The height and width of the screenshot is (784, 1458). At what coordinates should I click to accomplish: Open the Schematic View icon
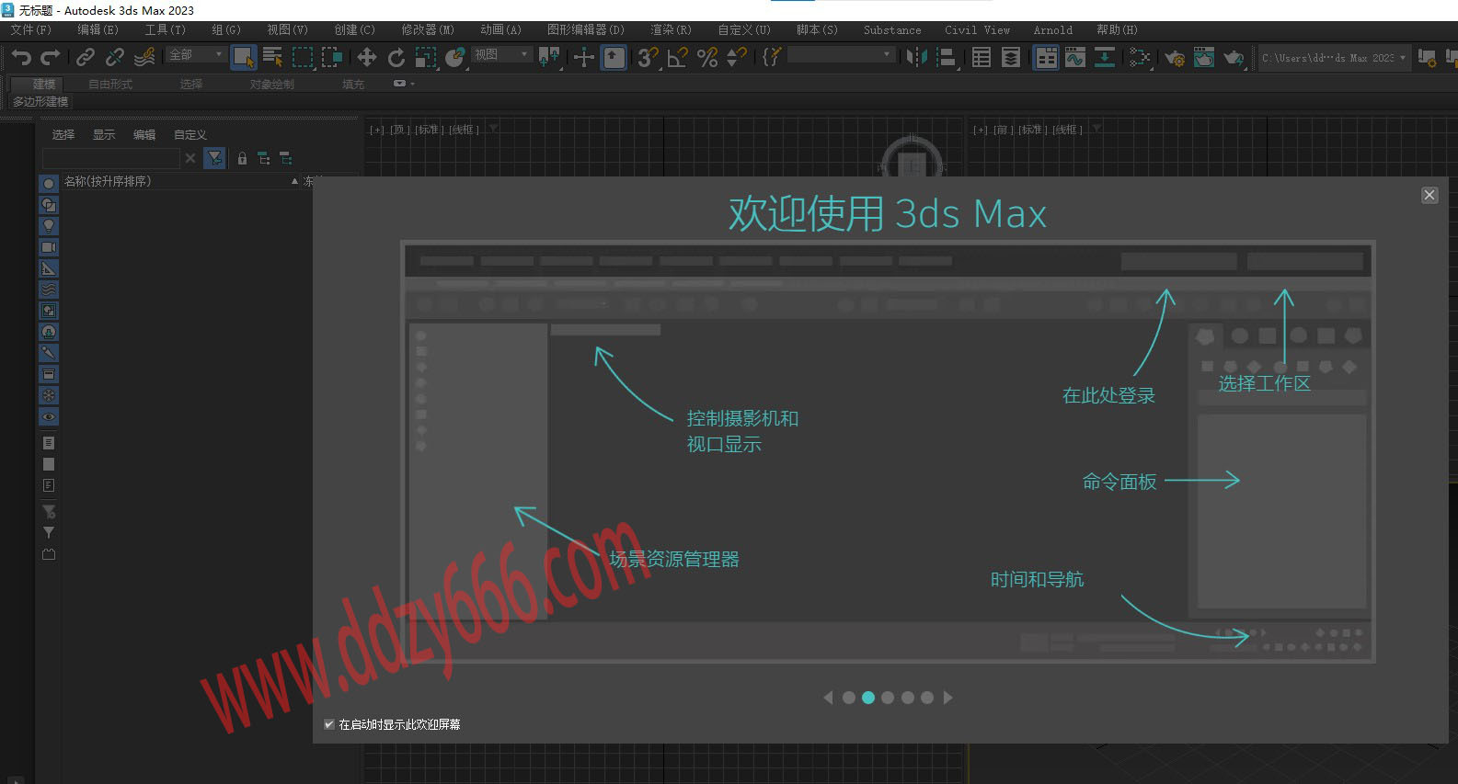point(1105,58)
